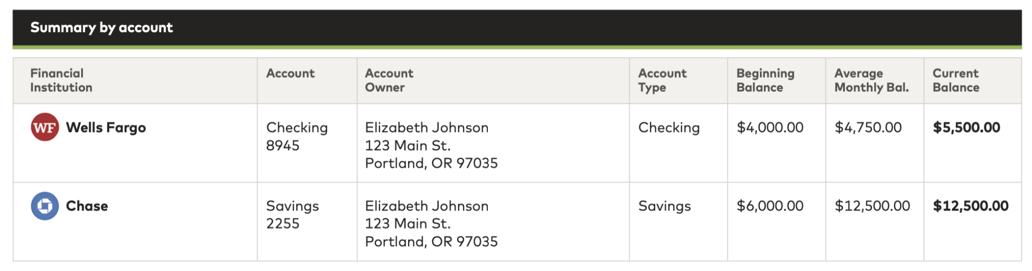Click the Account column header
Image resolution: width=1032 pixels, height=271 pixels.
point(290,74)
